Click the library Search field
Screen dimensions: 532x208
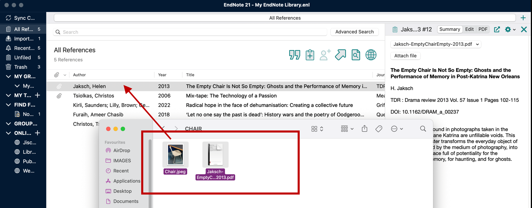tap(190, 32)
